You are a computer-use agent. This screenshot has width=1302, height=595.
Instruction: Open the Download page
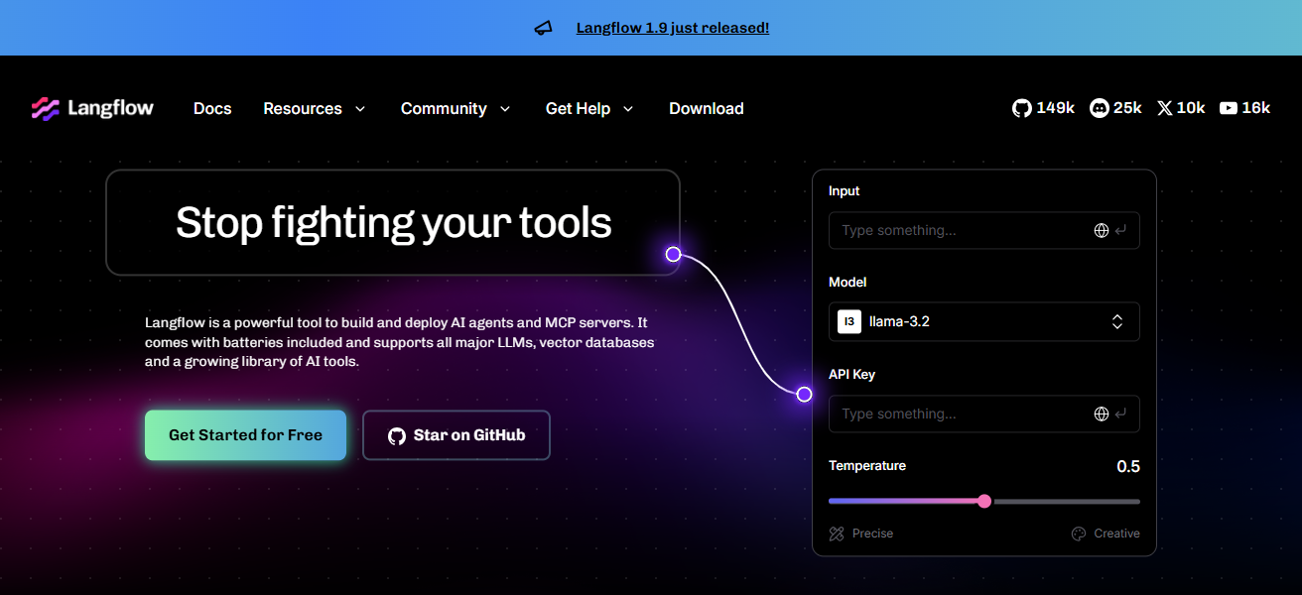pyautogui.click(x=707, y=108)
